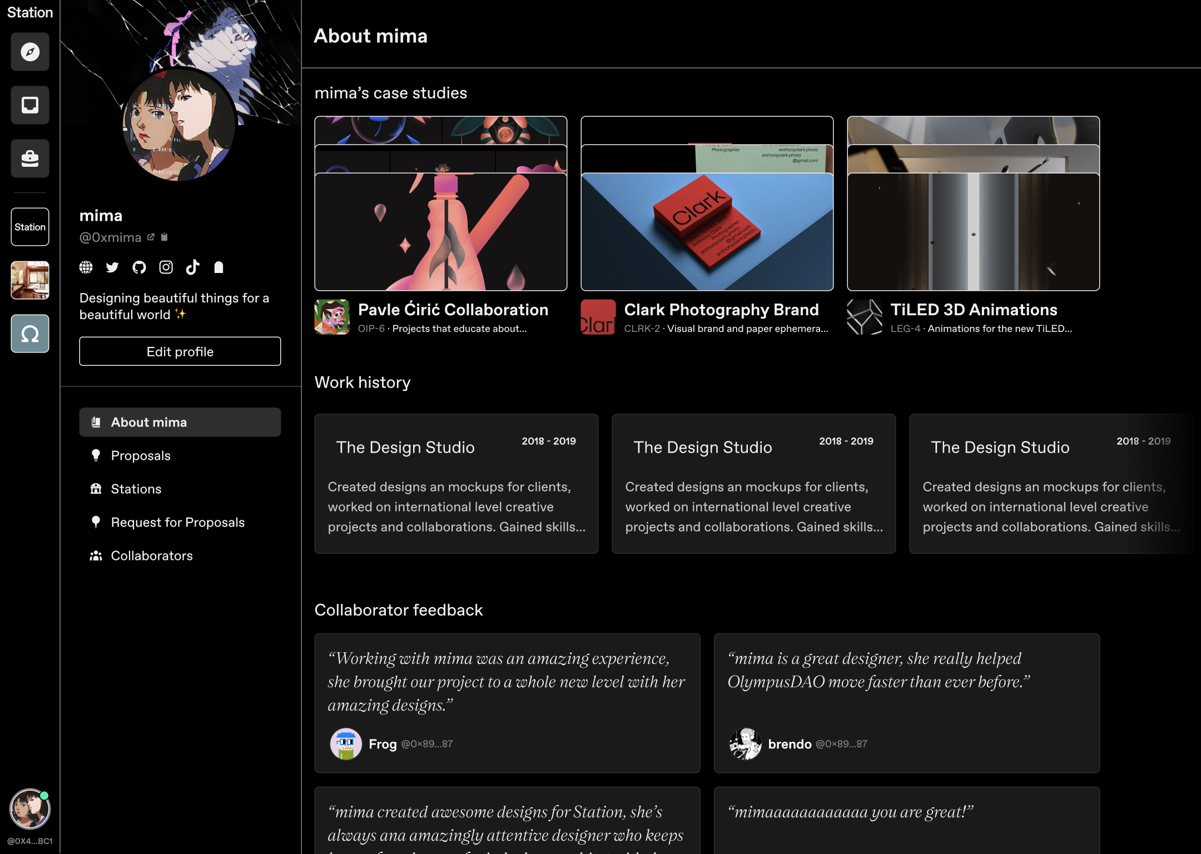View the Collaborators section
This screenshot has width=1201, height=854.
coord(152,555)
